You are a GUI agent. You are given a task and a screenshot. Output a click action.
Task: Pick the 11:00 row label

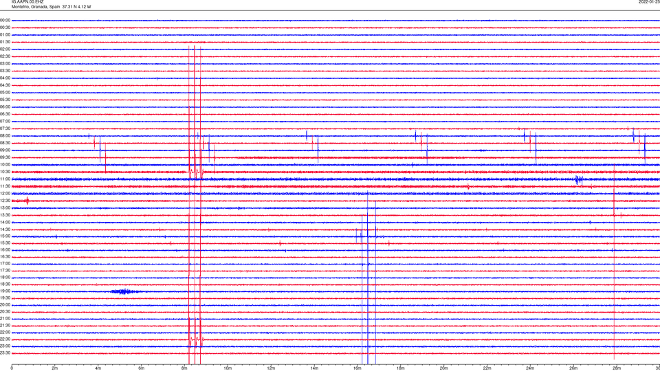[5, 179]
